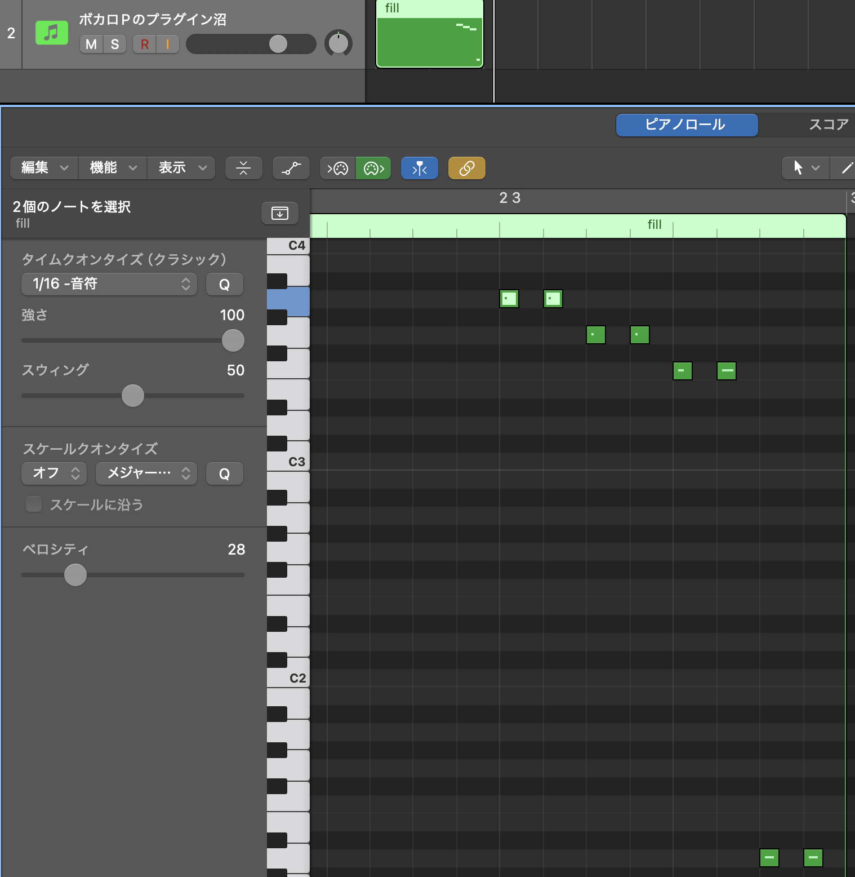Click the green software instrument track icon
The image size is (855, 877).
52,33
